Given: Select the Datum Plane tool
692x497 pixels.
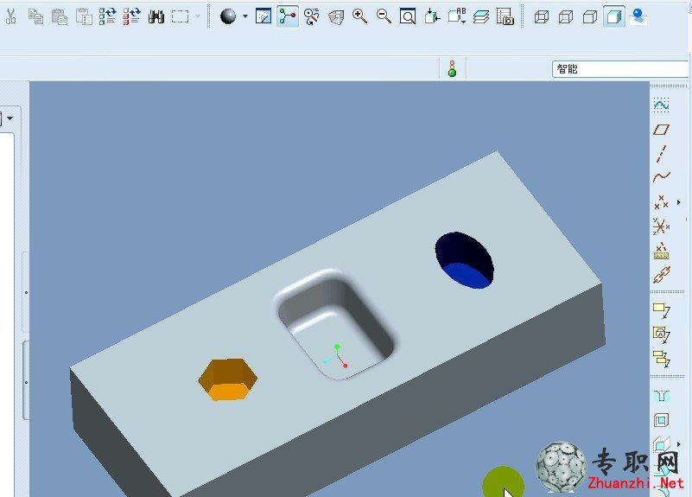Looking at the screenshot, I should (x=661, y=130).
